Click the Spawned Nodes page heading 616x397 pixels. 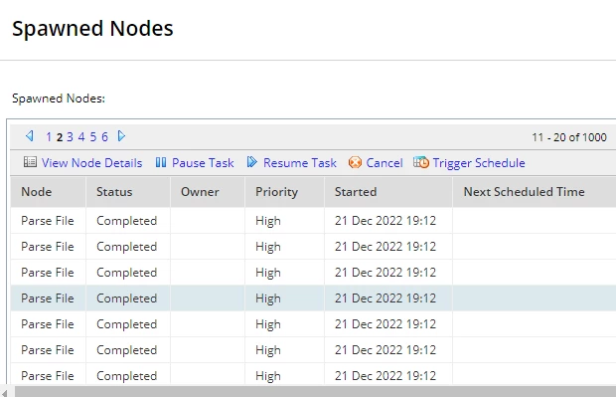[x=92, y=28]
